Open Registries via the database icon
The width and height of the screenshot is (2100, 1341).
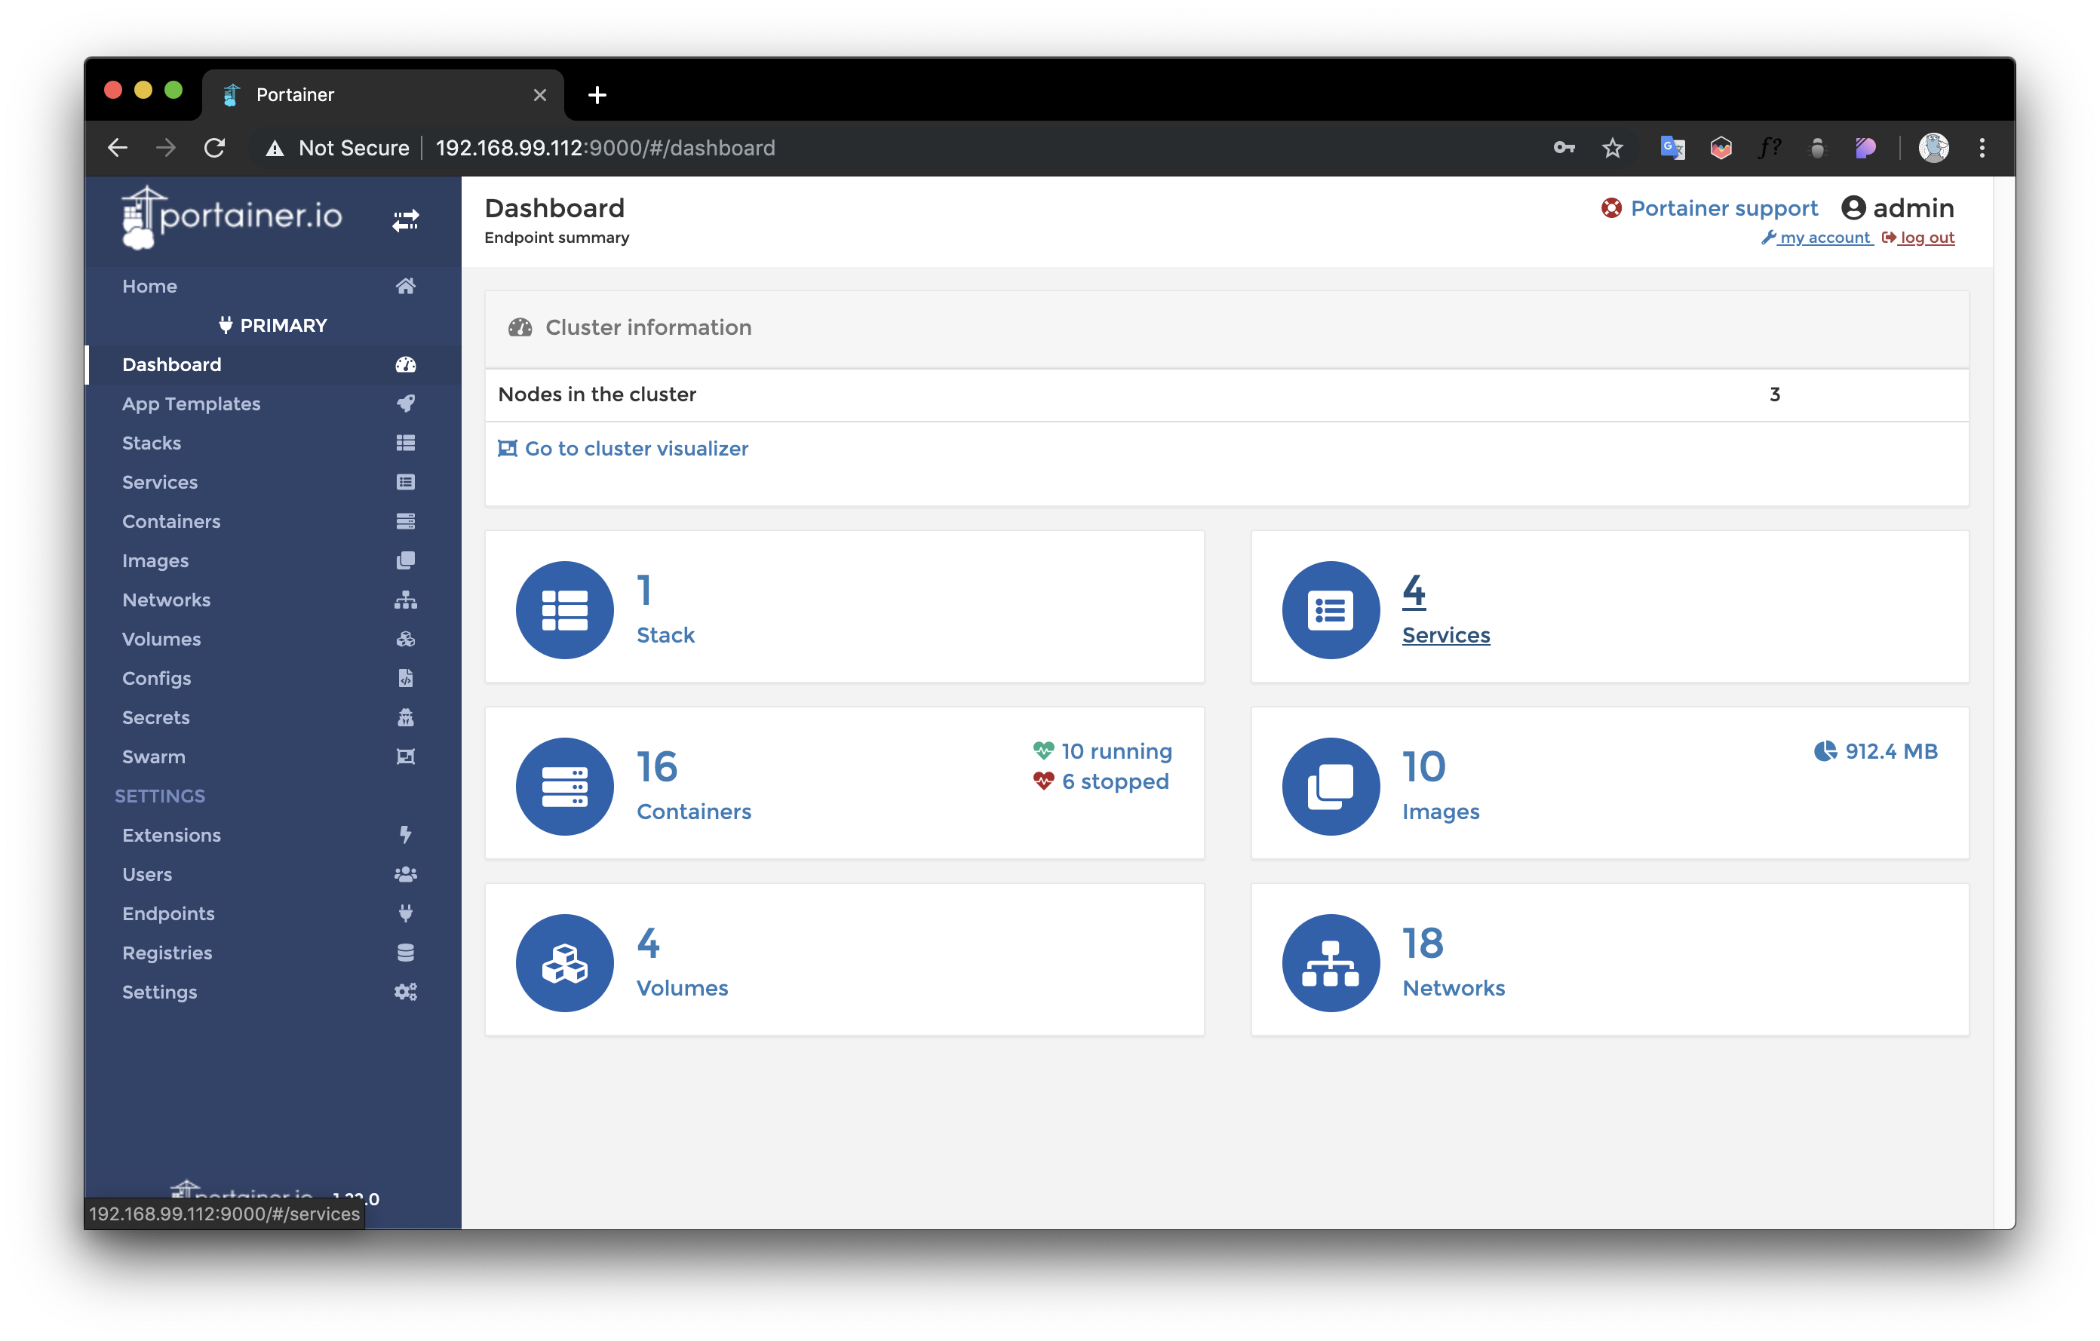tap(404, 952)
